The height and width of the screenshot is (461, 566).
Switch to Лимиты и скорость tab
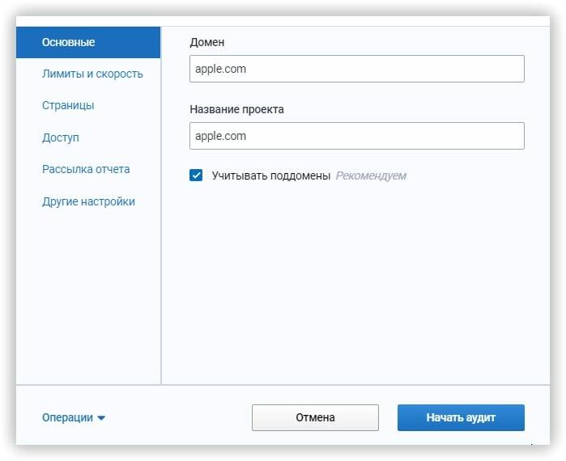pyautogui.click(x=92, y=74)
